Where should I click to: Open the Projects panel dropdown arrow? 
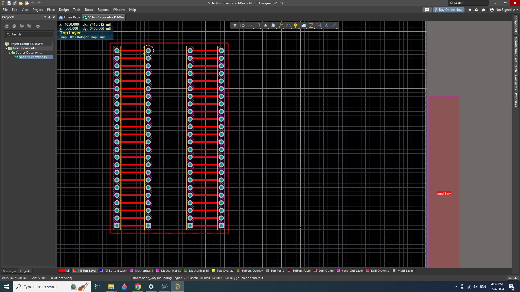coord(45,17)
